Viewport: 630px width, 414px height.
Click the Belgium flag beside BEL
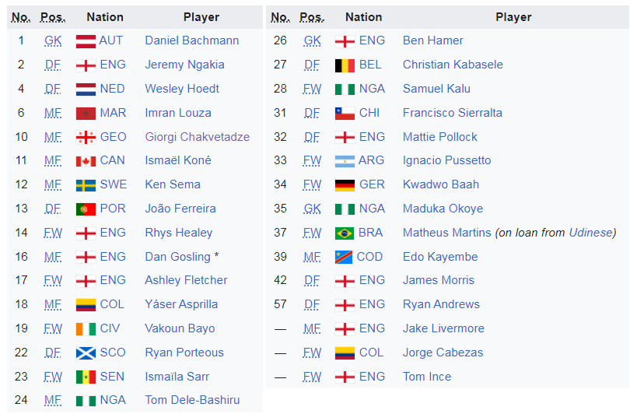345,65
